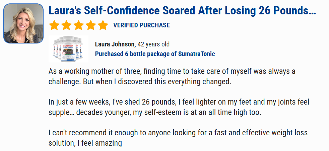
Task: Click the fourth orange rating star
Action: (90, 25)
